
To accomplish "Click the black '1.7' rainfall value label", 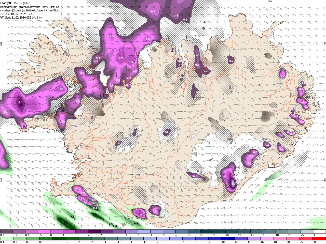I will (x=65, y=224).
